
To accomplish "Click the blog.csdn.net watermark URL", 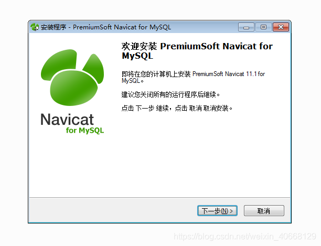I will pyautogui.click(x=245, y=237).
